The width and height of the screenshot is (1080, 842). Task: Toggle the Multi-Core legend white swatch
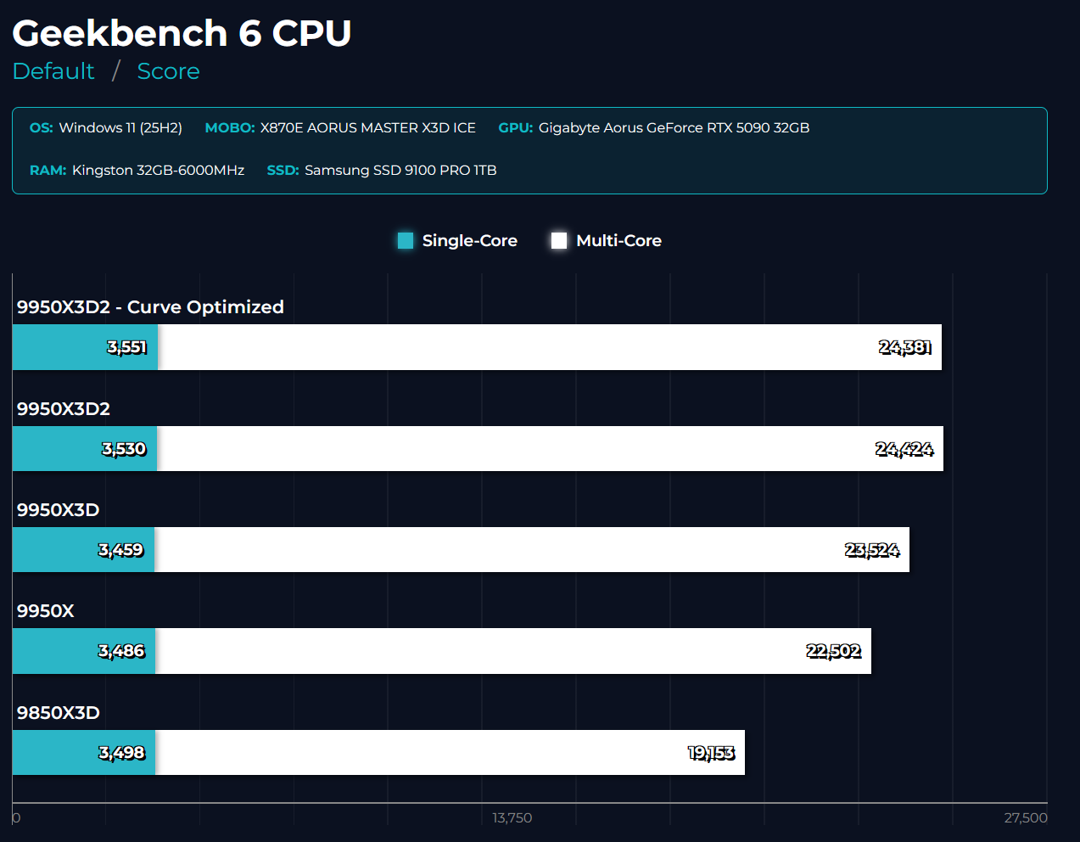(559, 241)
